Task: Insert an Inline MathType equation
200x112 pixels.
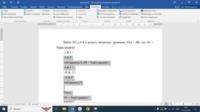Action: click(4, 11)
